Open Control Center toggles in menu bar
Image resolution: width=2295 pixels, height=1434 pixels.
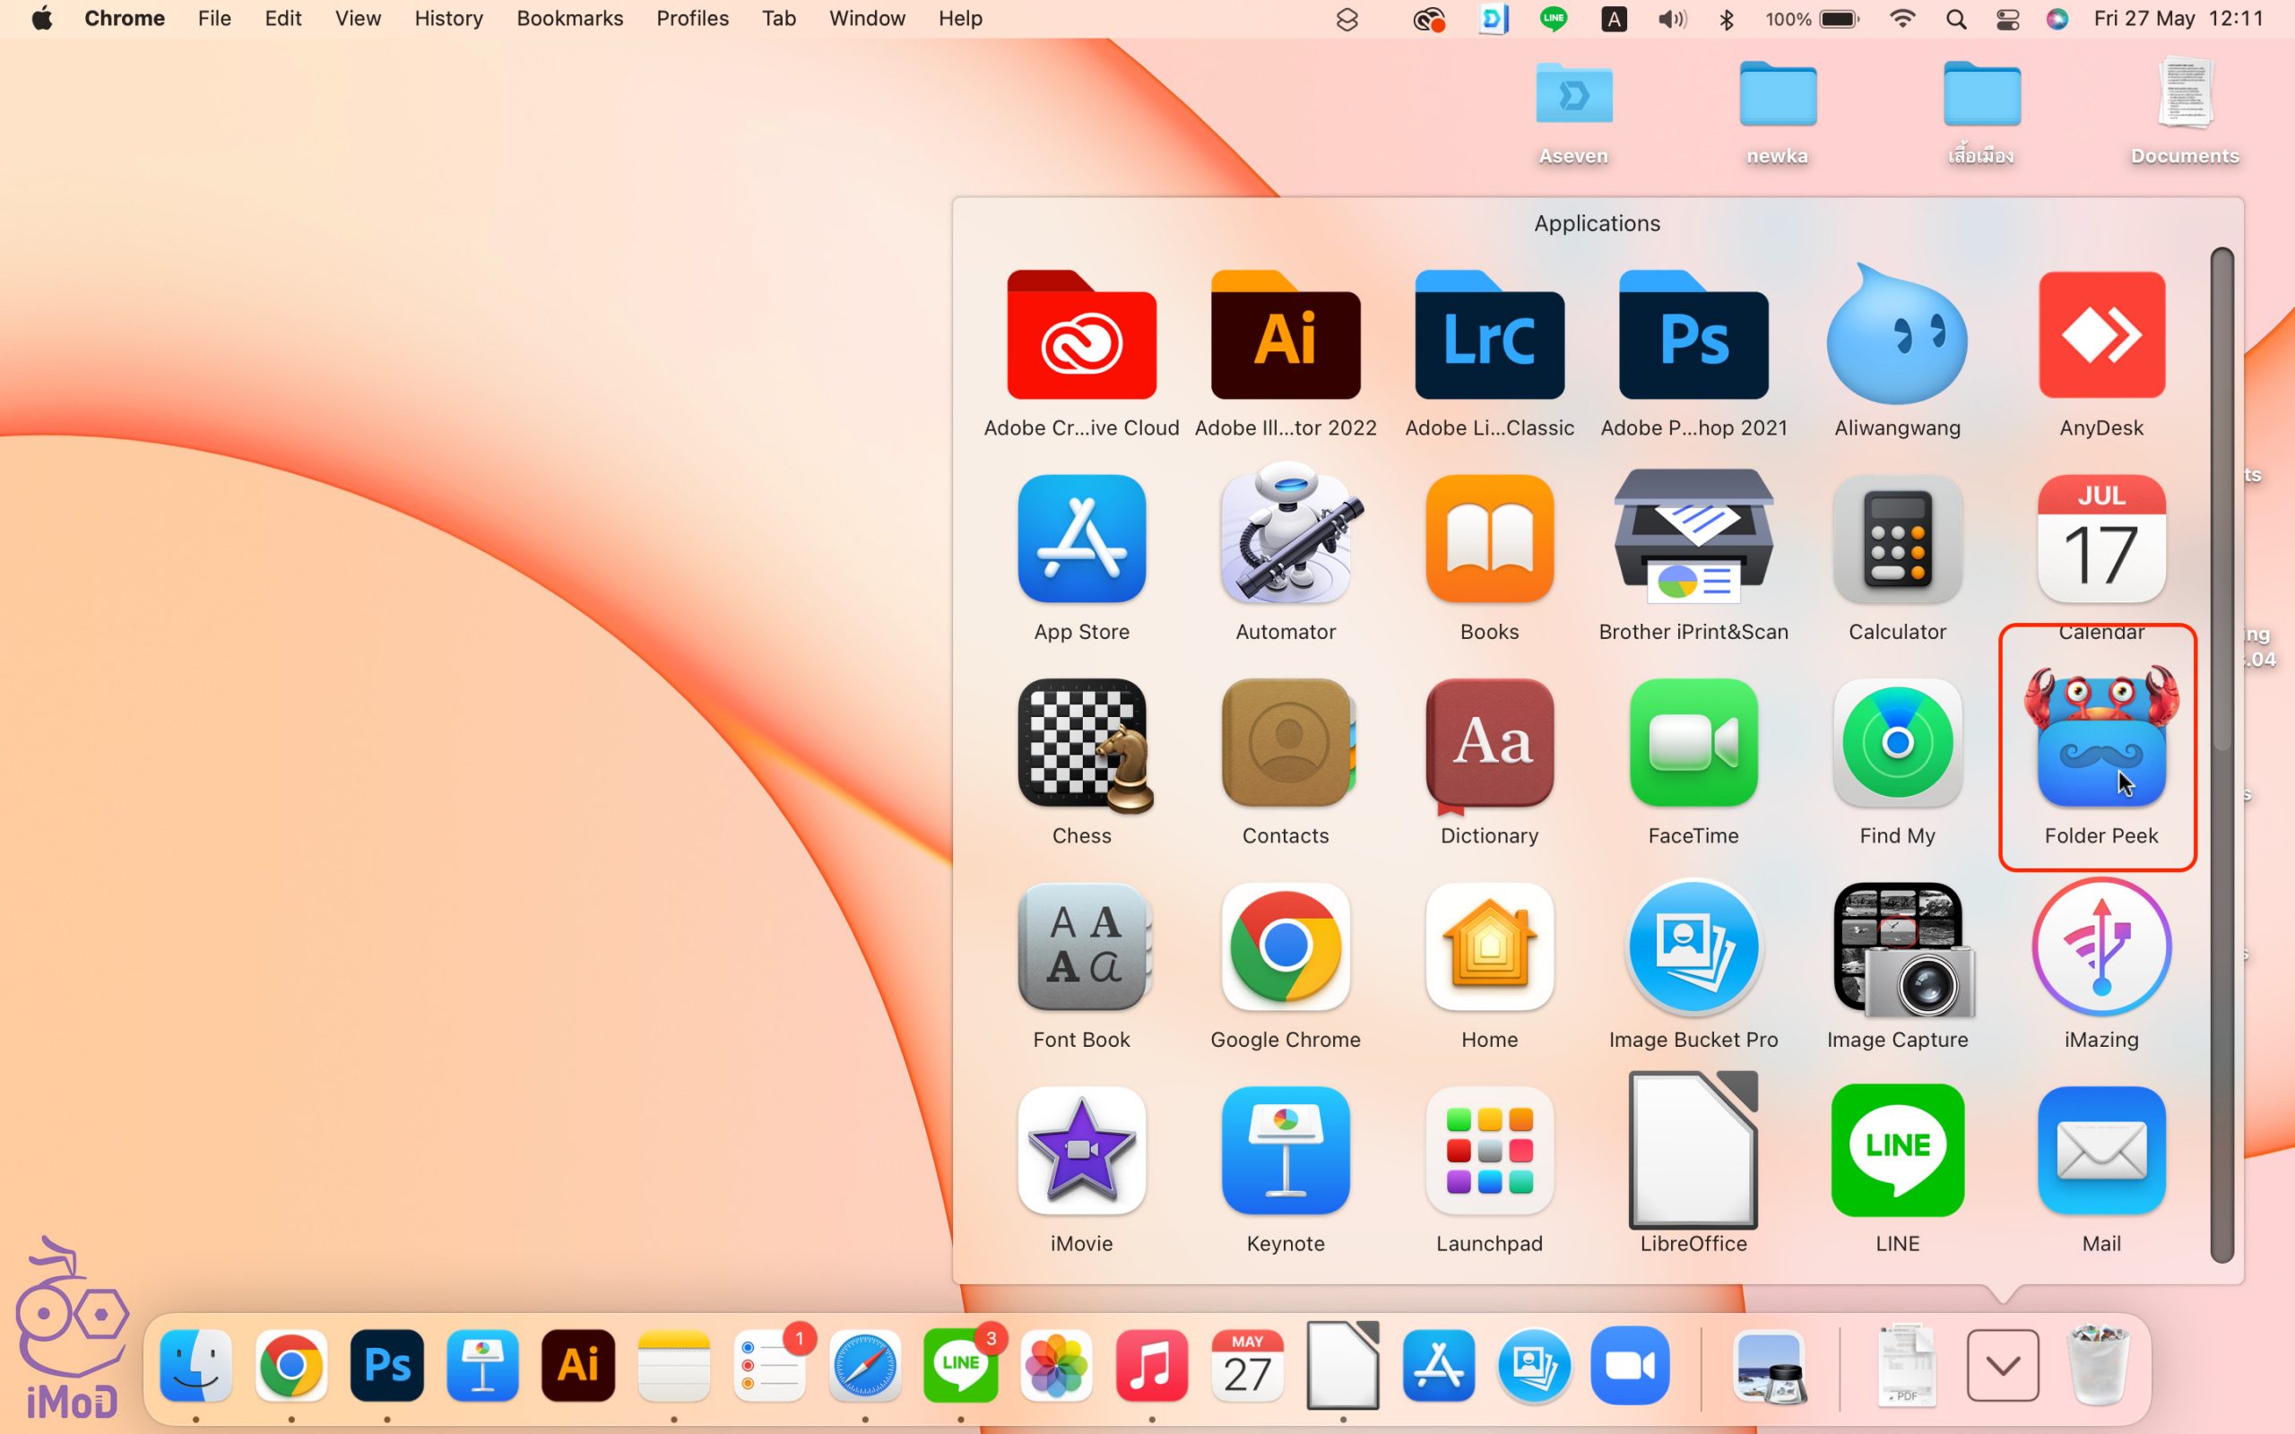(2006, 19)
